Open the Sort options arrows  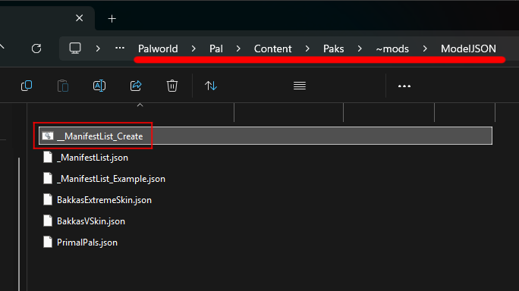[x=211, y=86]
